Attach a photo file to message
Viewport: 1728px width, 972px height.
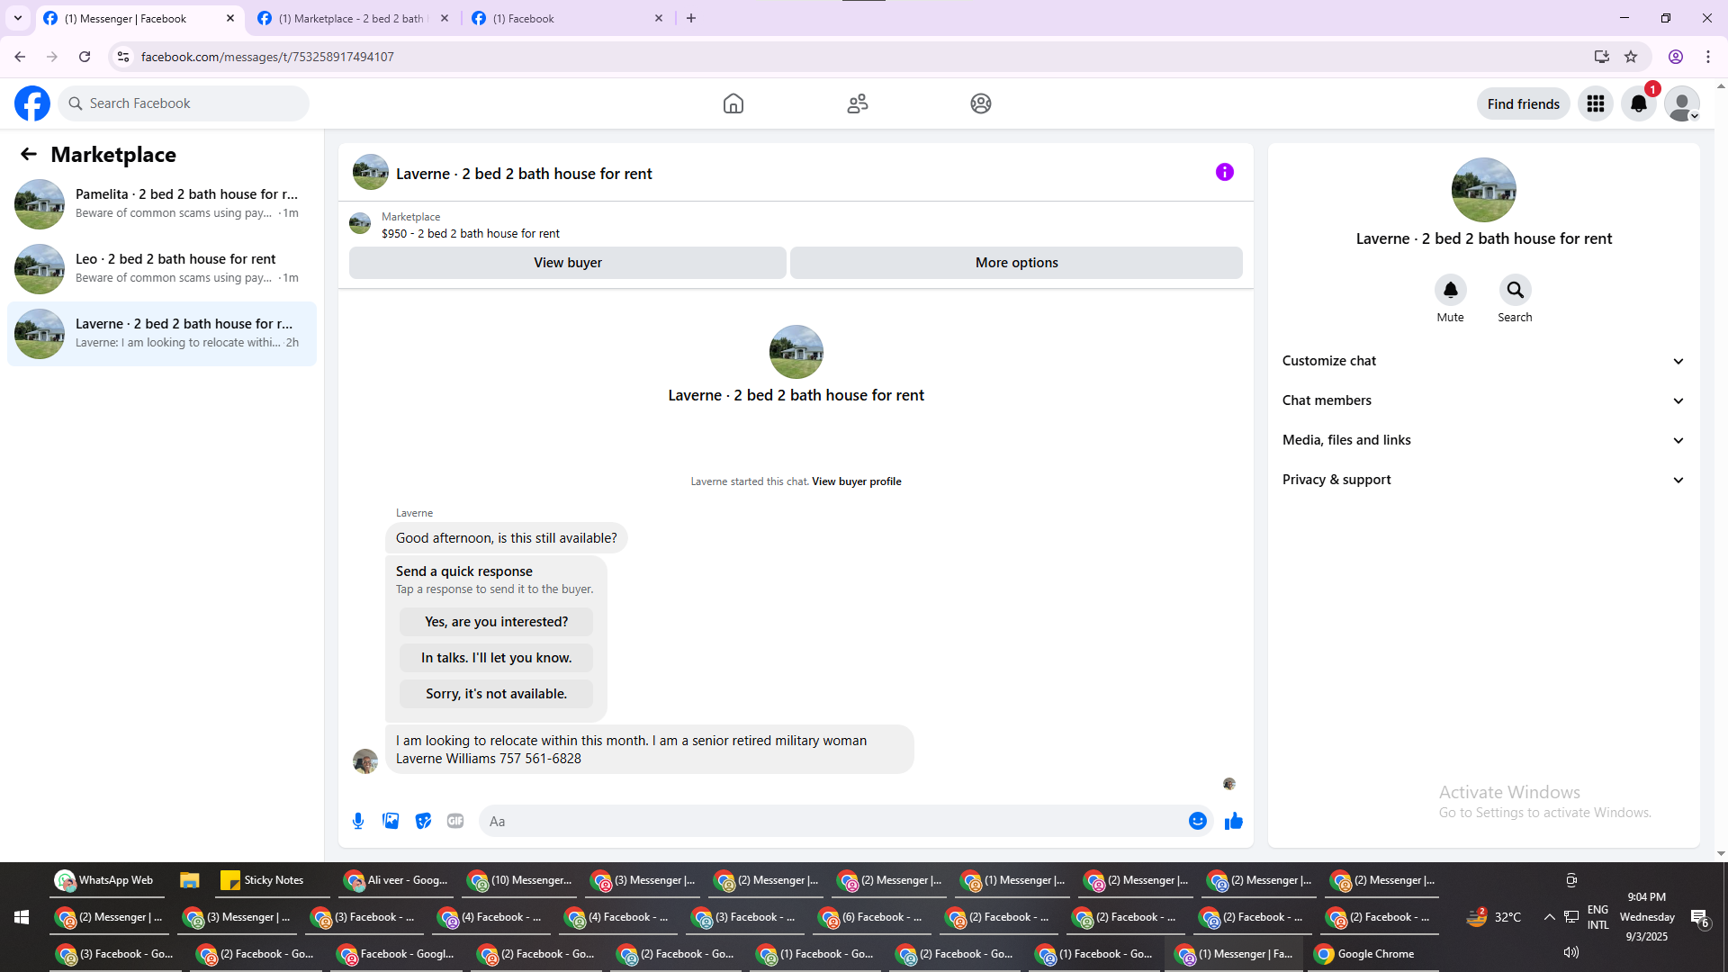(x=391, y=821)
